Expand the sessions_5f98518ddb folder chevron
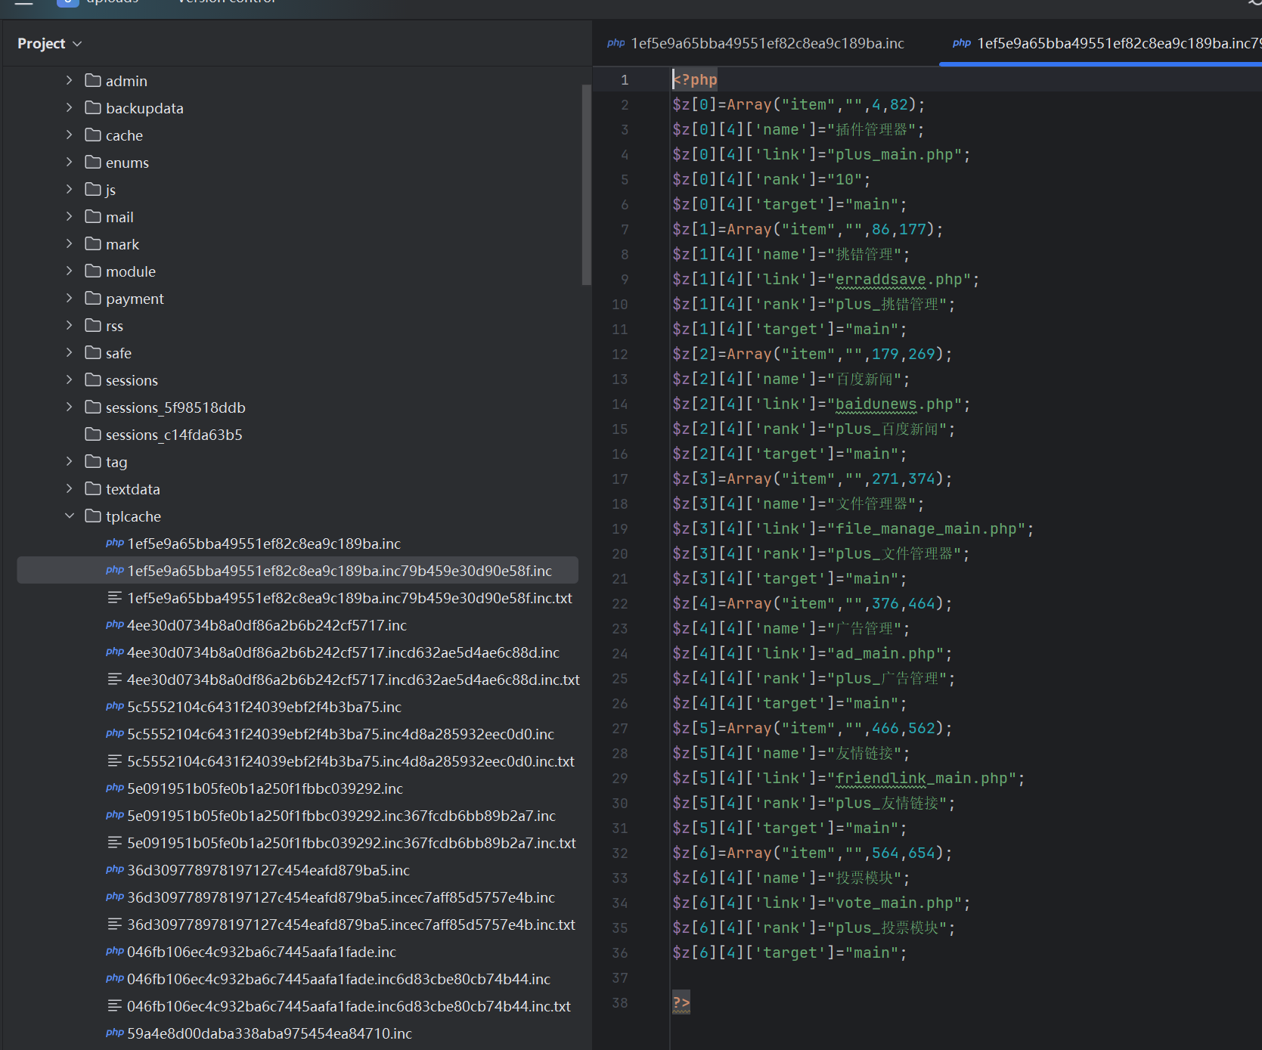Screen dimensions: 1262x1050 pyautogui.click(x=70, y=407)
